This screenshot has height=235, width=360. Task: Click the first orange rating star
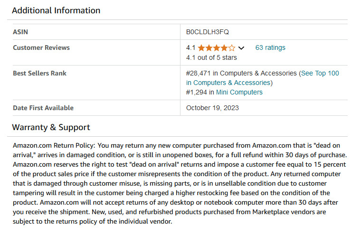point(201,48)
